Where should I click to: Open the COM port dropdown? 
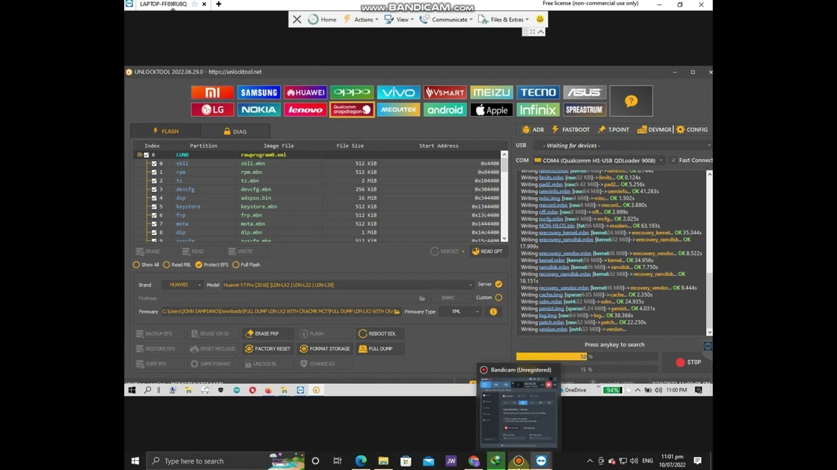(599, 161)
